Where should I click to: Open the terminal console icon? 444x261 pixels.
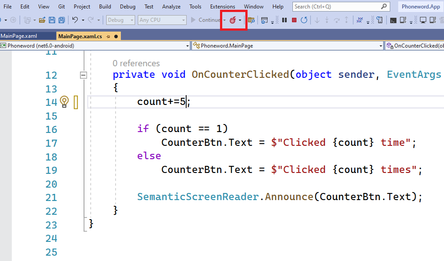[393, 20]
